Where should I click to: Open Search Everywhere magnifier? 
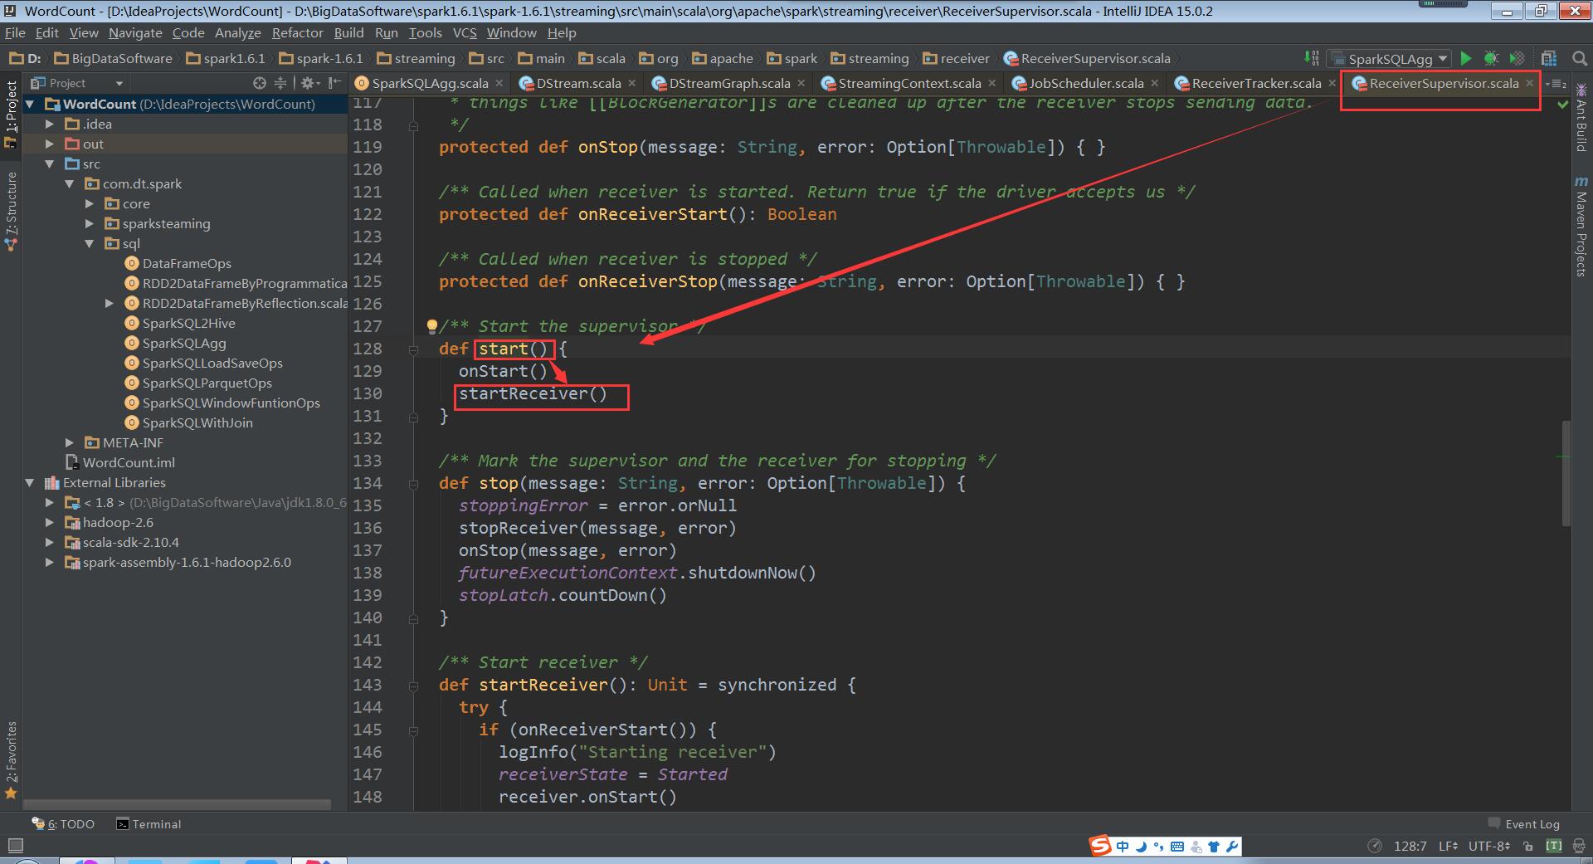[x=1579, y=58]
